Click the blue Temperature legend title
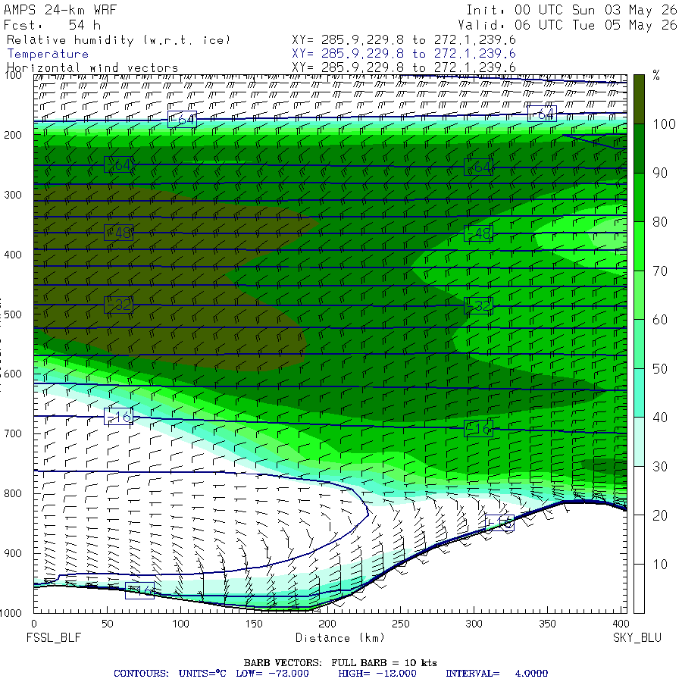 click(x=48, y=54)
